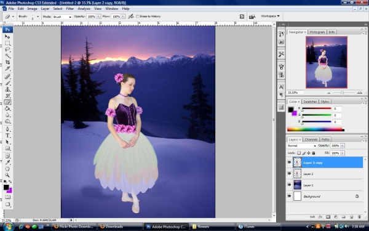This screenshot has height=231, width=369.
Task: Open the layer blend mode Normal dropdown
Action: pos(301,145)
